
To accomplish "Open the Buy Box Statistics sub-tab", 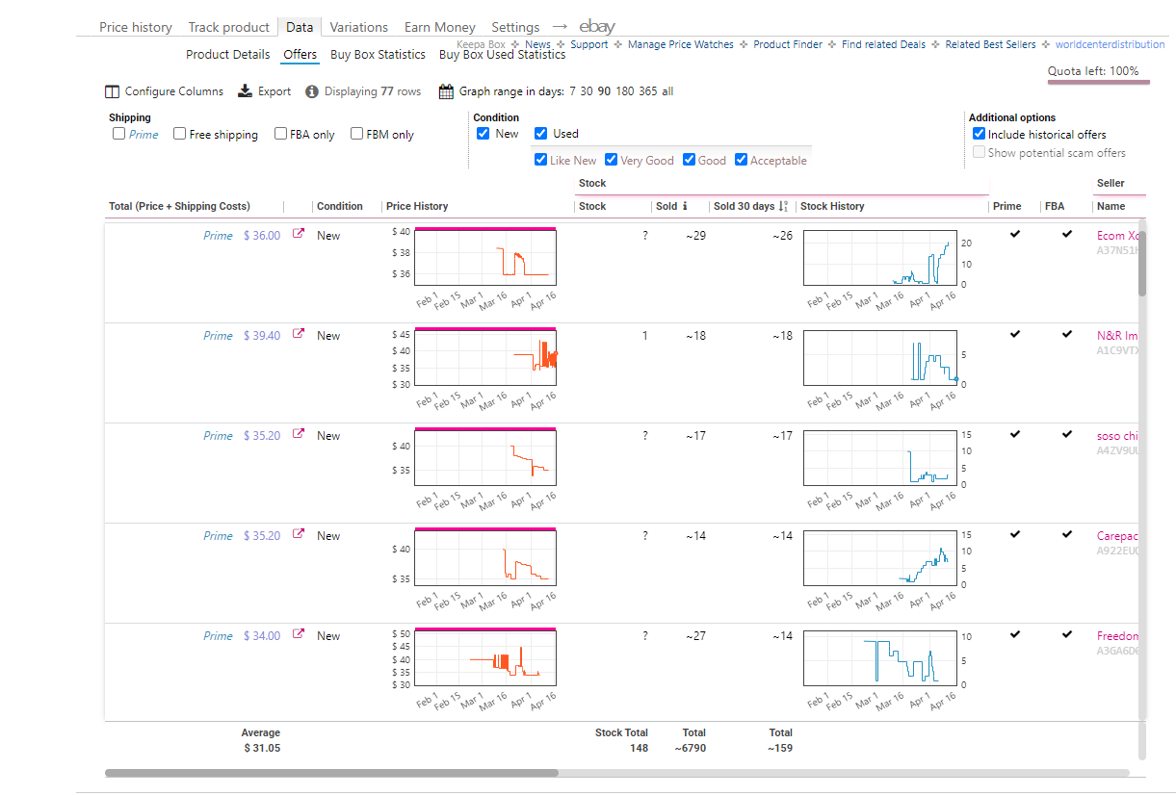I will (x=378, y=55).
